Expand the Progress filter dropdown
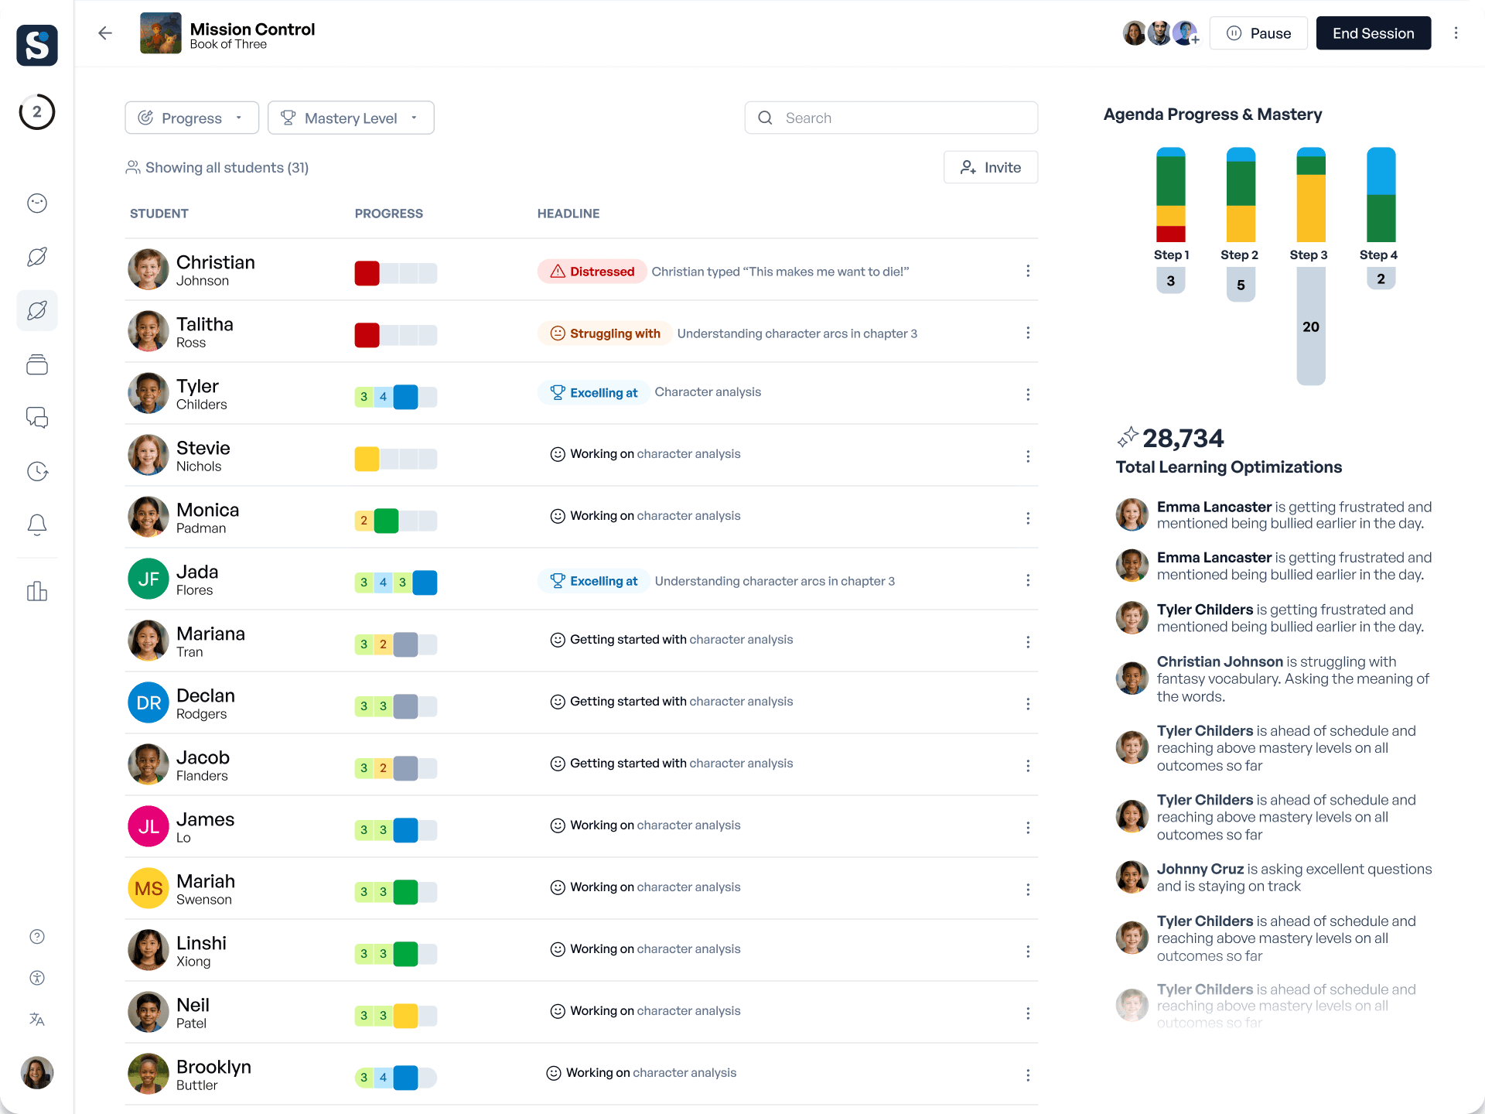 [192, 118]
